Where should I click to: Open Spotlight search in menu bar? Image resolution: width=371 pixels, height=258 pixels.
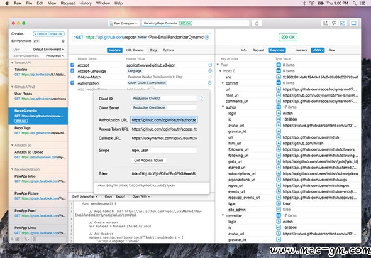coord(355,3)
